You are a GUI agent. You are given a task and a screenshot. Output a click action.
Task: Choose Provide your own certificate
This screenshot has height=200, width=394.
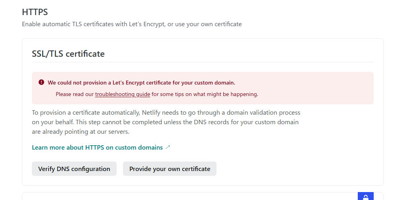tap(170, 169)
